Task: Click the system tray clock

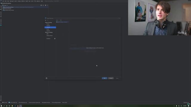Action: click(x=185, y=106)
